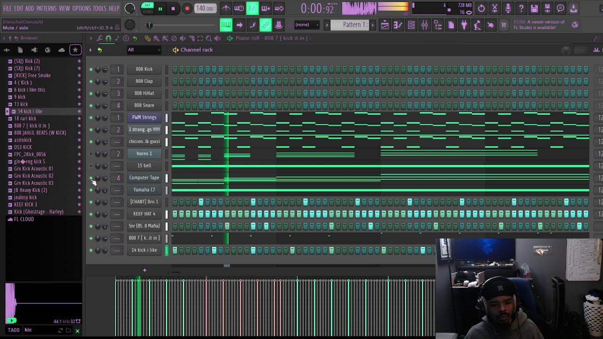
Task: Open help question mark icon
Action: pyautogui.click(x=521, y=8)
